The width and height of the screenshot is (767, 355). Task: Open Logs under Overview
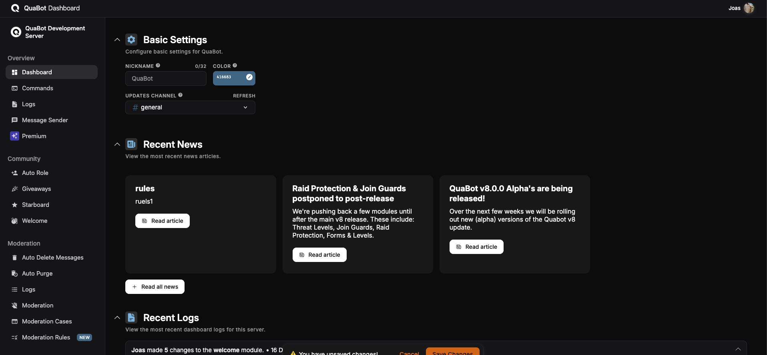[52, 104]
